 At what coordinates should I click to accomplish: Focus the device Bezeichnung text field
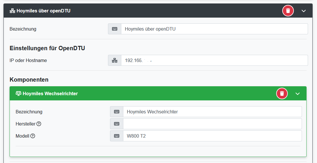tap(214, 29)
